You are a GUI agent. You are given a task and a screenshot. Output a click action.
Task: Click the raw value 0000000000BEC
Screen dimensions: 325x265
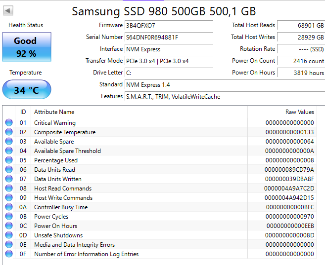coord(290,207)
